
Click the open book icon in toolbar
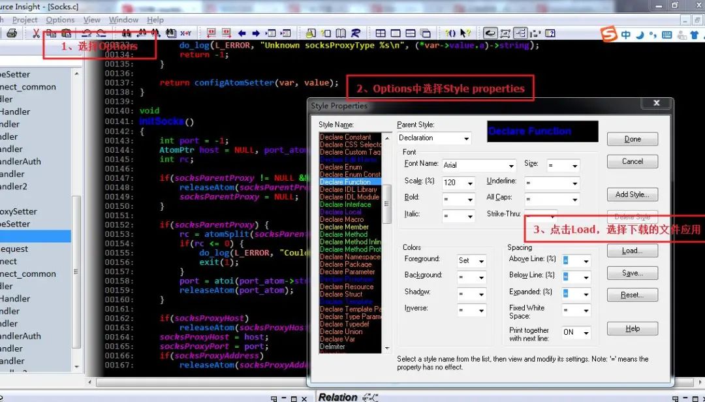(x=341, y=33)
